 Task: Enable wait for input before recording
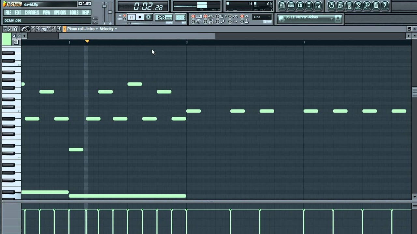tap(208, 21)
